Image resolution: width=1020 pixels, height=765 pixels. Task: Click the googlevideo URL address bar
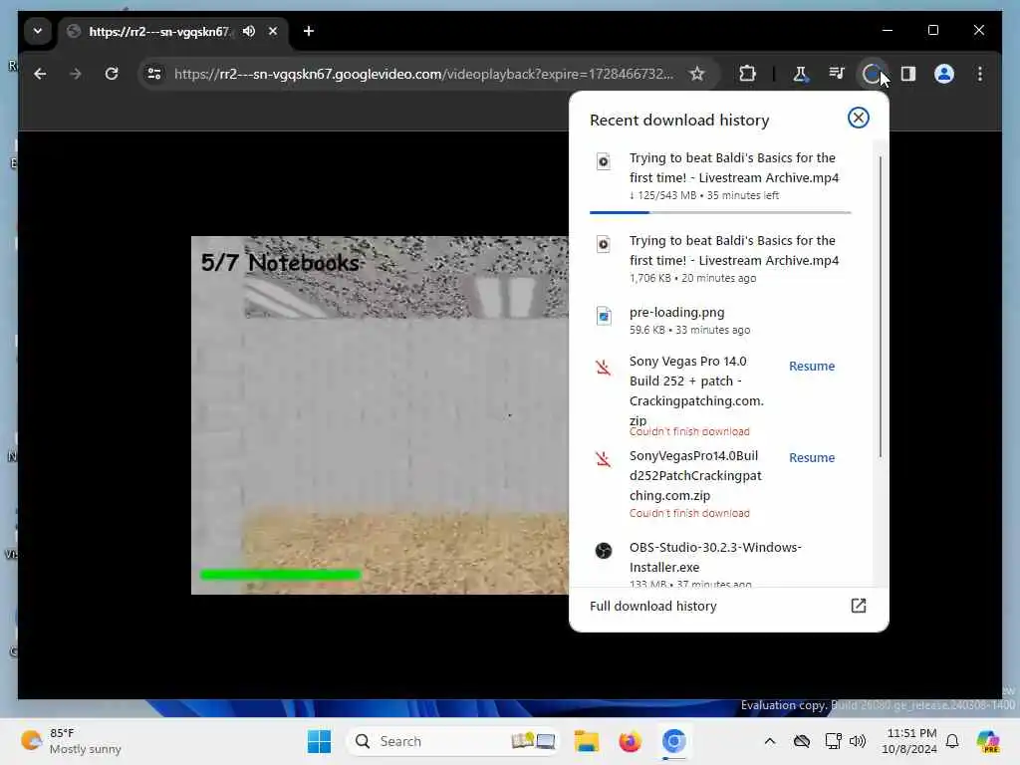click(x=423, y=74)
